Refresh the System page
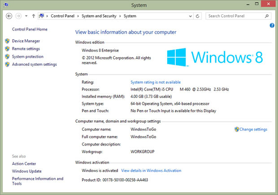This screenshot has height=195, width=278. pyautogui.click(x=198, y=16)
